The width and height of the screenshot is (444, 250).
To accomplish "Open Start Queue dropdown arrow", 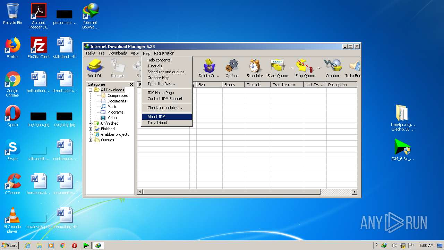I will pyautogui.click(x=292, y=68).
